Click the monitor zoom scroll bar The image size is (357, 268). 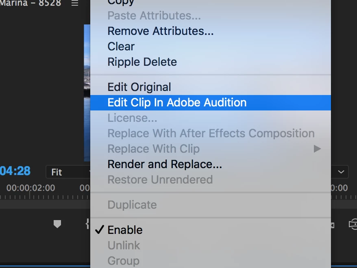pyautogui.click(x=45, y=205)
